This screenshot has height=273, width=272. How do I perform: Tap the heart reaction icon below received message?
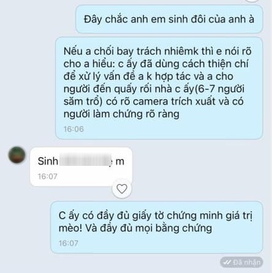pyautogui.click(x=122, y=189)
